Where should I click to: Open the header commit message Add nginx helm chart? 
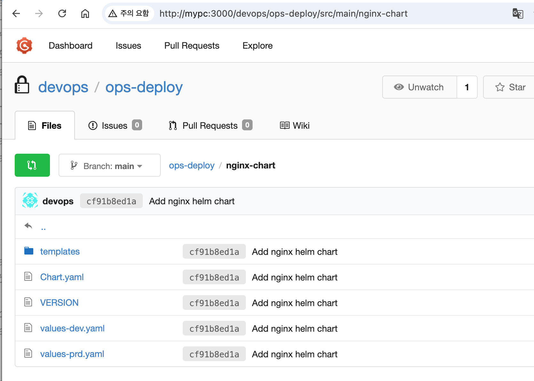click(192, 201)
